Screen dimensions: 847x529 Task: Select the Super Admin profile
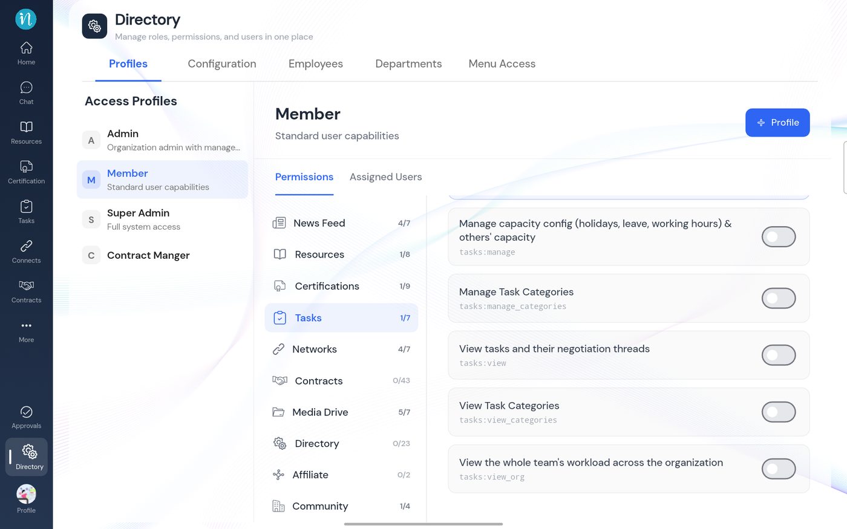pyautogui.click(x=162, y=219)
